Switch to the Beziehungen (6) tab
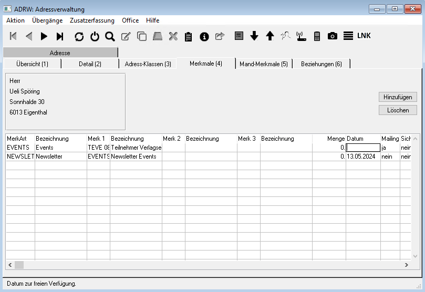 (x=321, y=64)
